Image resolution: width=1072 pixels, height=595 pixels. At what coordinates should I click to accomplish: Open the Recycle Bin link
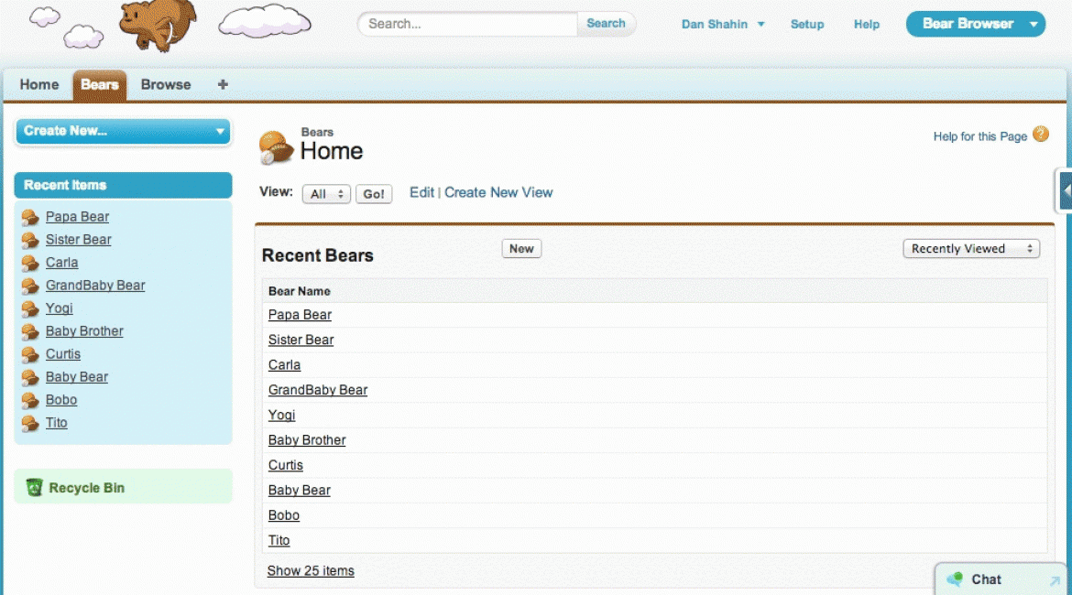point(86,488)
